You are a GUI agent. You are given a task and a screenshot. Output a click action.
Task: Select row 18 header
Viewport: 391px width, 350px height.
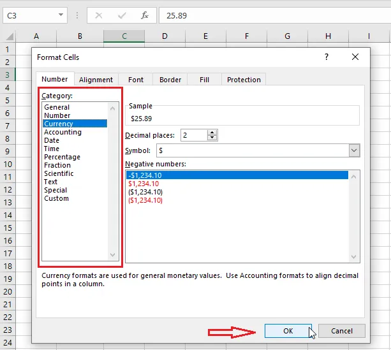click(8, 266)
